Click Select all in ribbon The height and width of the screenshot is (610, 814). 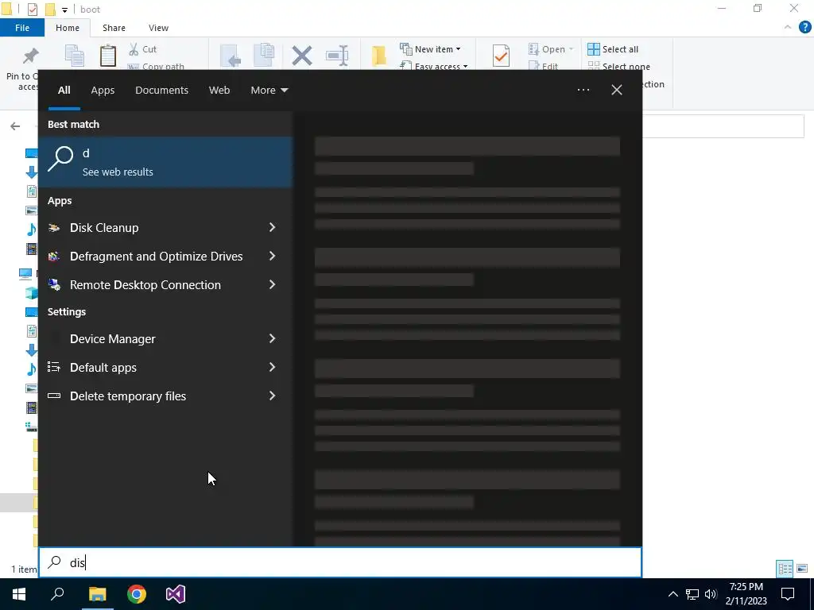[613, 49]
